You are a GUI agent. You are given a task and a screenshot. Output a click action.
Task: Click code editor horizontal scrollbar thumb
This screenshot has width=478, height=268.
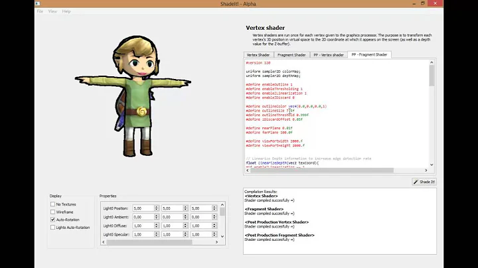(322, 170)
